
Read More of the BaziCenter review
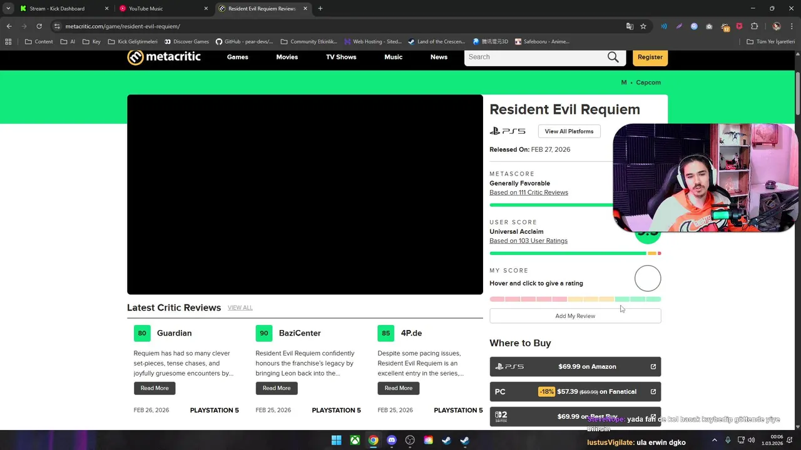277,388
